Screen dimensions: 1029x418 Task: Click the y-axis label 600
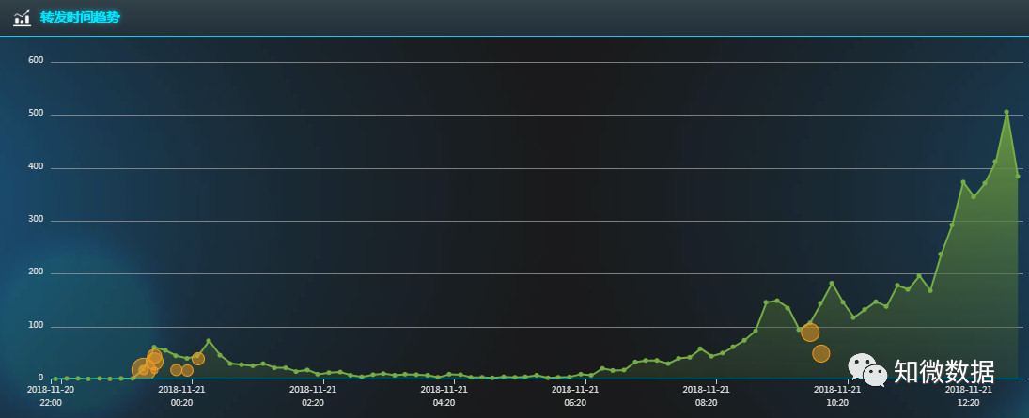36,61
